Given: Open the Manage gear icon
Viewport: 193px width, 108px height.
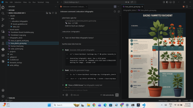Looking at the screenshot, I should pyautogui.click(x=3, y=96).
